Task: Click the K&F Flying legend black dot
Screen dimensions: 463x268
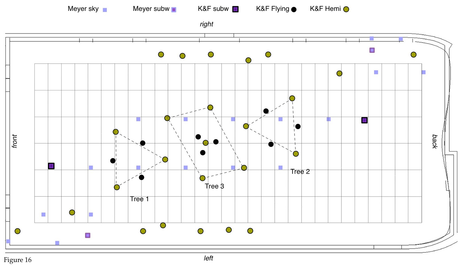Action: pos(293,10)
